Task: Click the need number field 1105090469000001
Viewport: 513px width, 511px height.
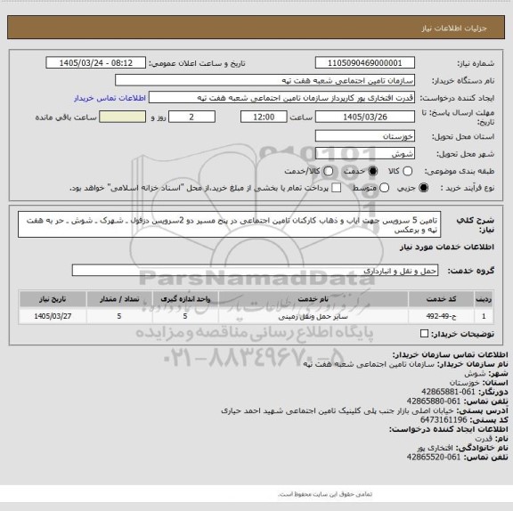Action: (365, 63)
